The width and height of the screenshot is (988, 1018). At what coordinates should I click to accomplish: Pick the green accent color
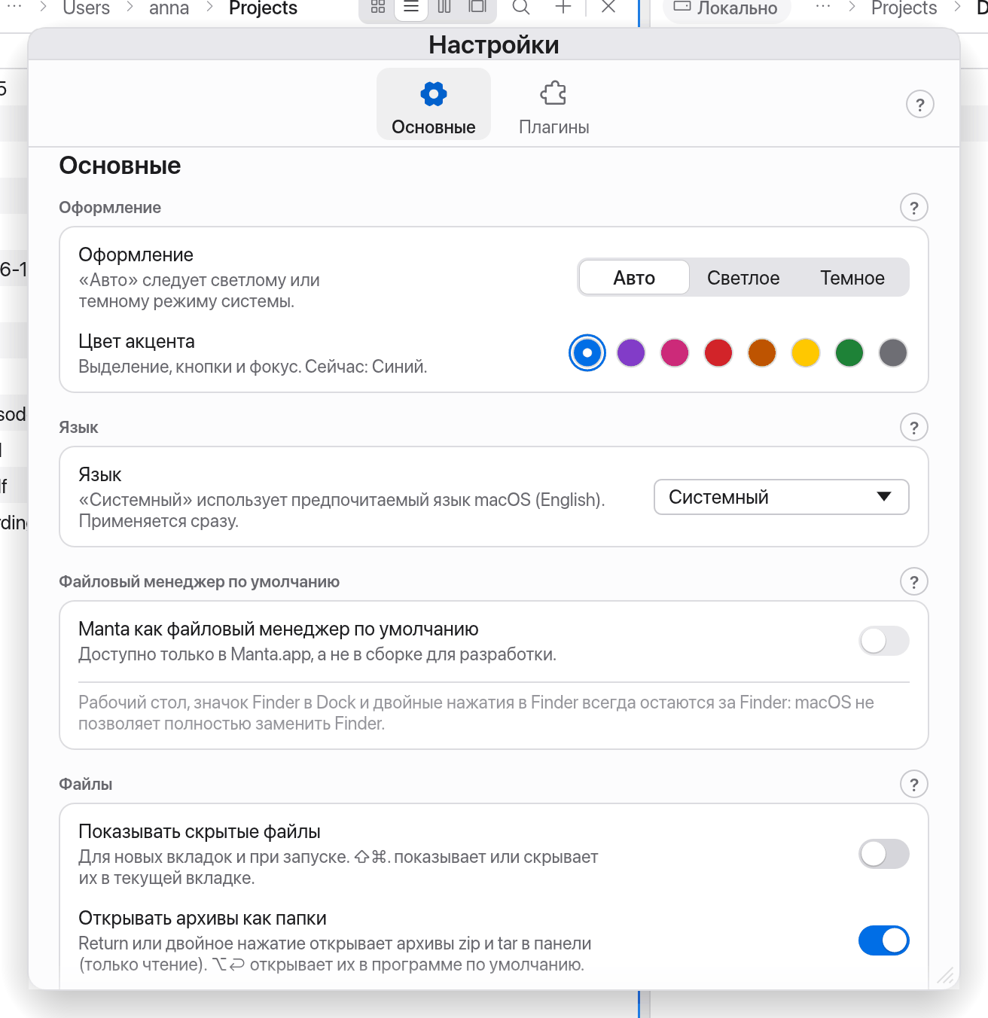[849, 353]
